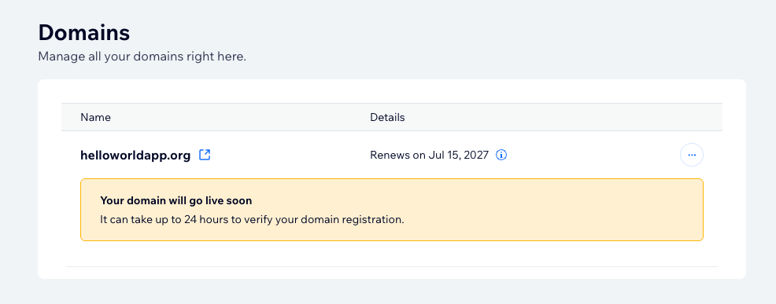Select the helloworldapp.org domain name
776x304 pixels.
(135, 156)
